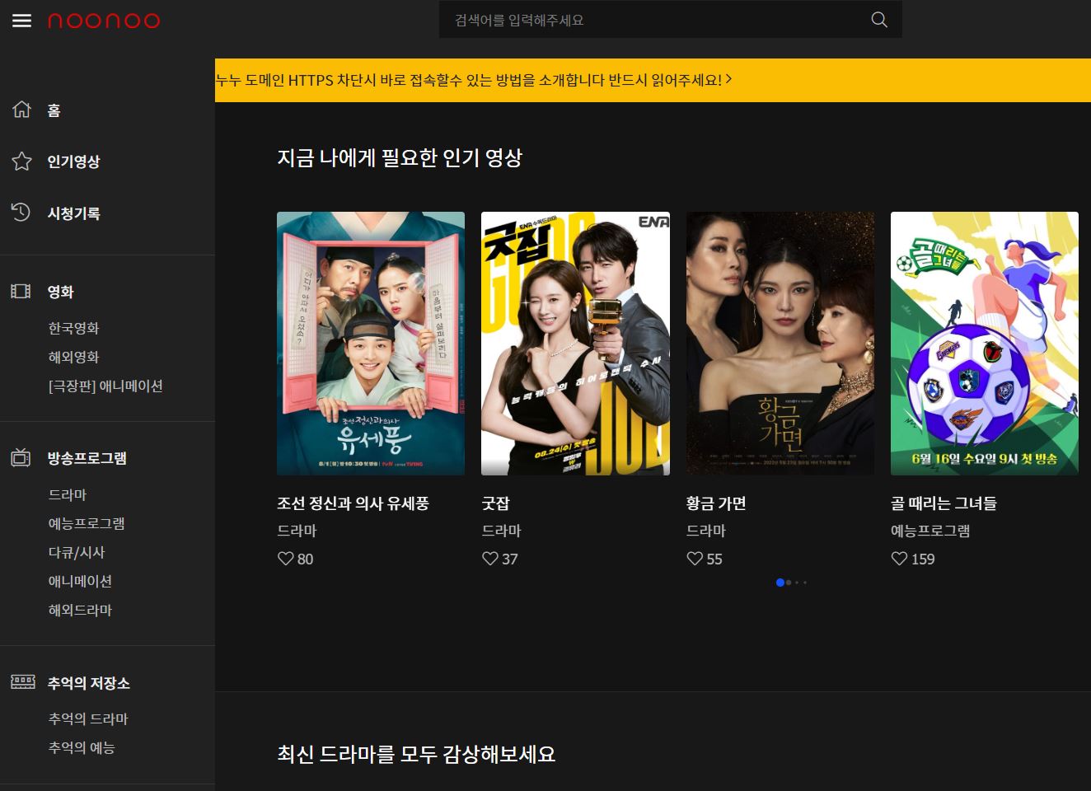The width and height of the screenshot is (1091, 791).
Task: Open 방송프로그램 section in sidebar
Action: 87,458
